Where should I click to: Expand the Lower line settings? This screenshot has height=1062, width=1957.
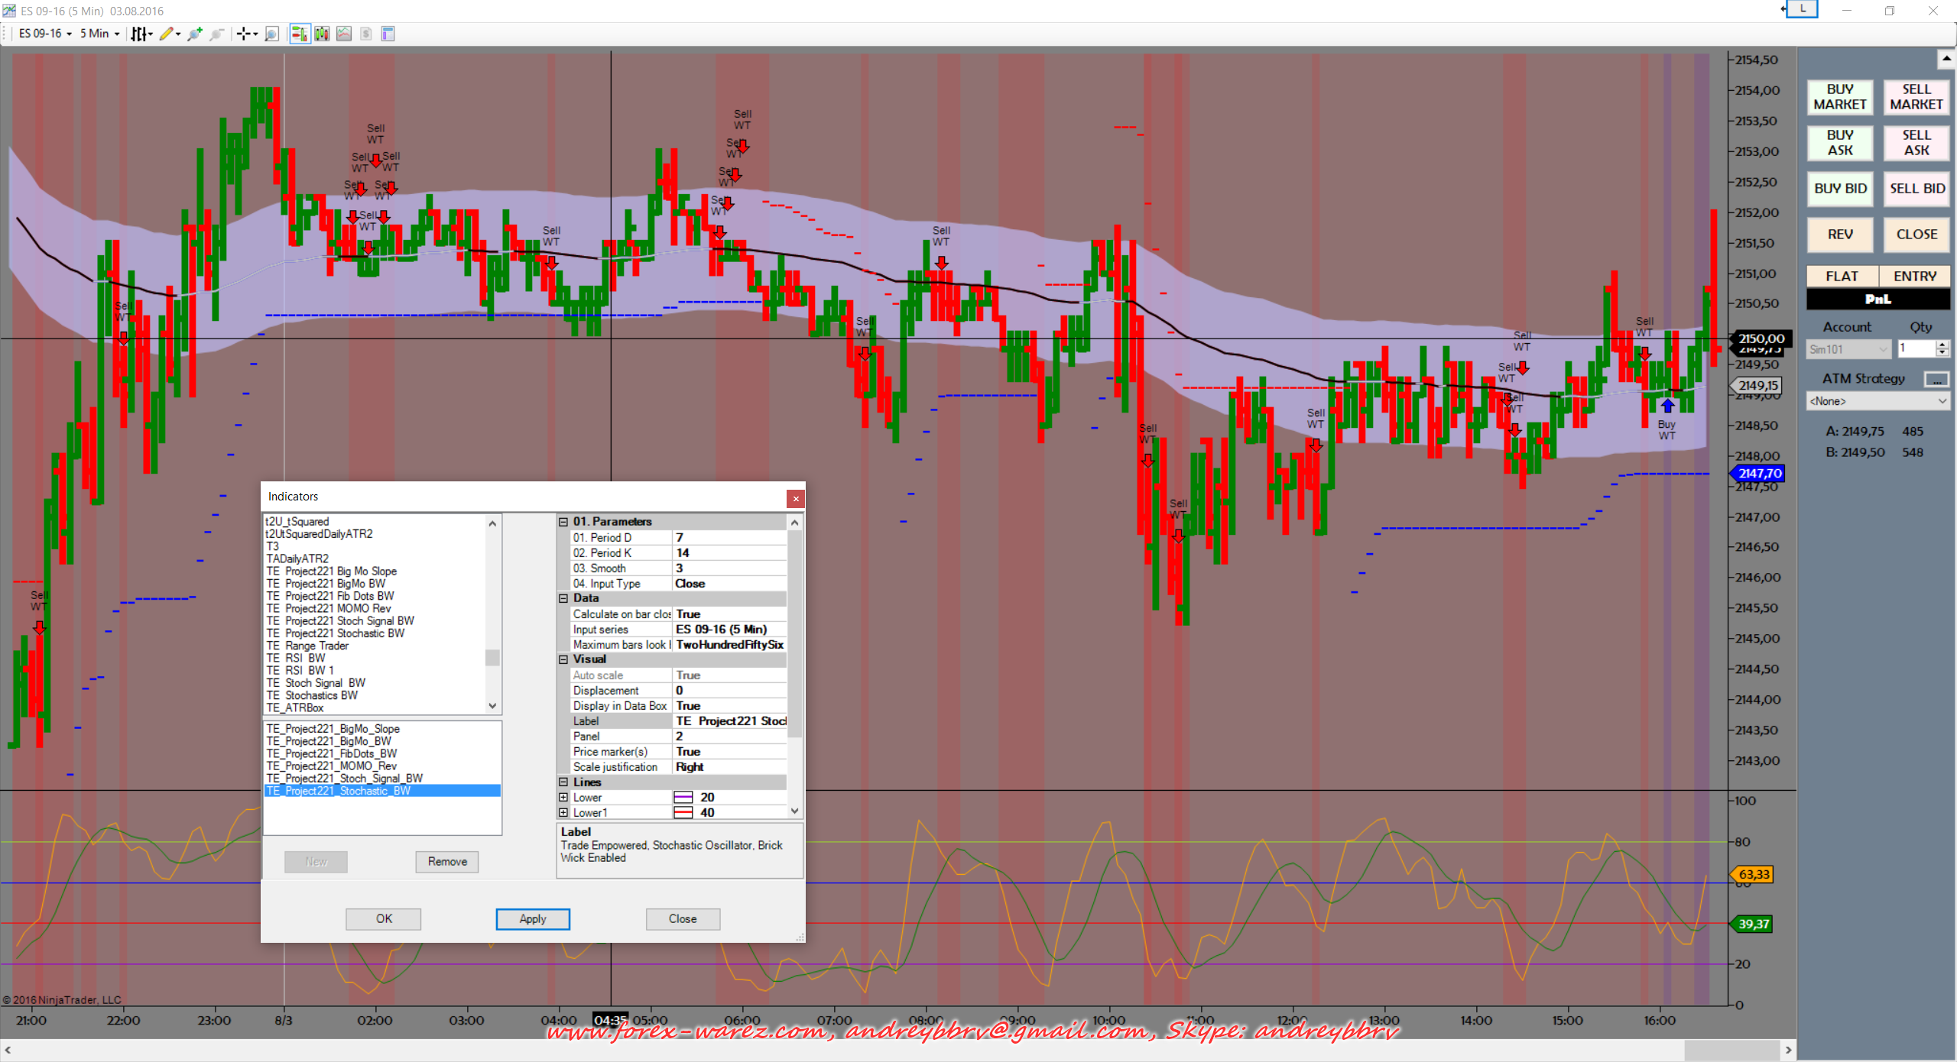(563, 798)
